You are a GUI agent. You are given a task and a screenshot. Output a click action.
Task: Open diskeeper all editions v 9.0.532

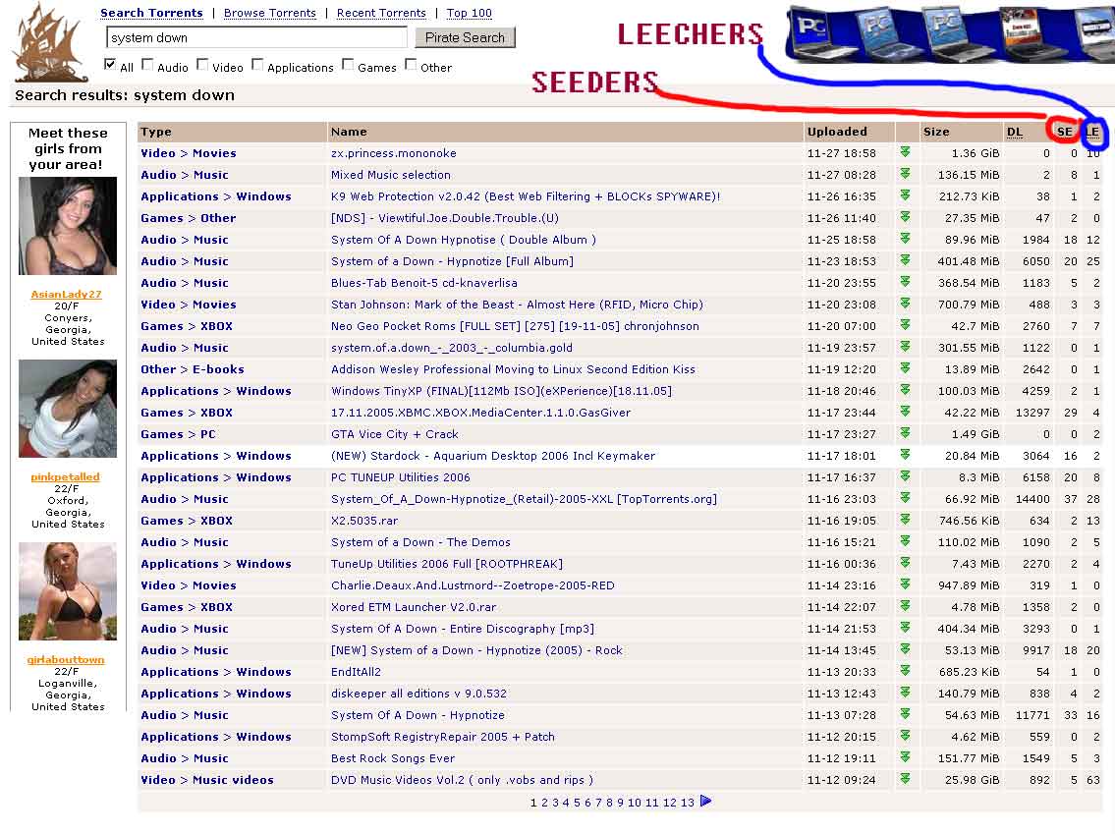point(418,694)
